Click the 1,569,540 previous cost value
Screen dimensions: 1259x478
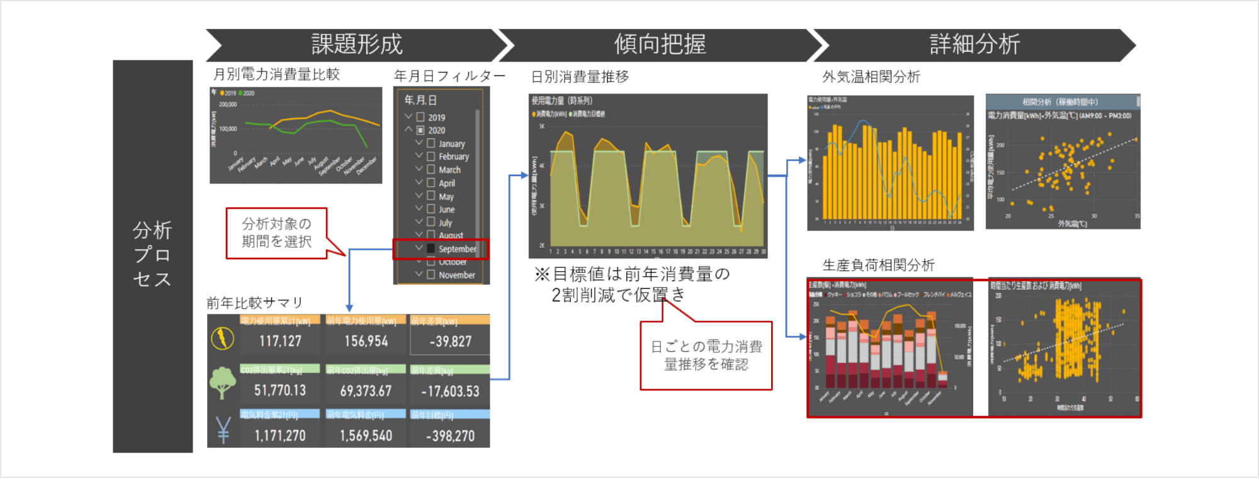tap(366, 435)
